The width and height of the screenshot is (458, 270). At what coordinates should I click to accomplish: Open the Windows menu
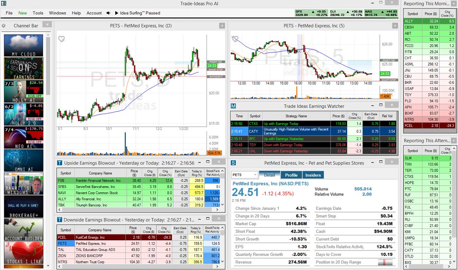[x=58, y=13]
